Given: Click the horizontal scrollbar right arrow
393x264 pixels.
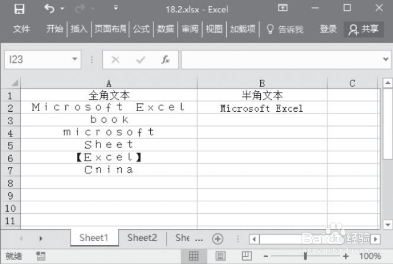Looking at the screenshot, I should tap(376, 239).
